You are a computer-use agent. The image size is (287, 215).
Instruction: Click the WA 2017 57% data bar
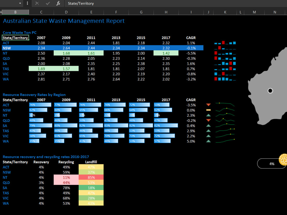pyautogui.click(x=162, y=141)
